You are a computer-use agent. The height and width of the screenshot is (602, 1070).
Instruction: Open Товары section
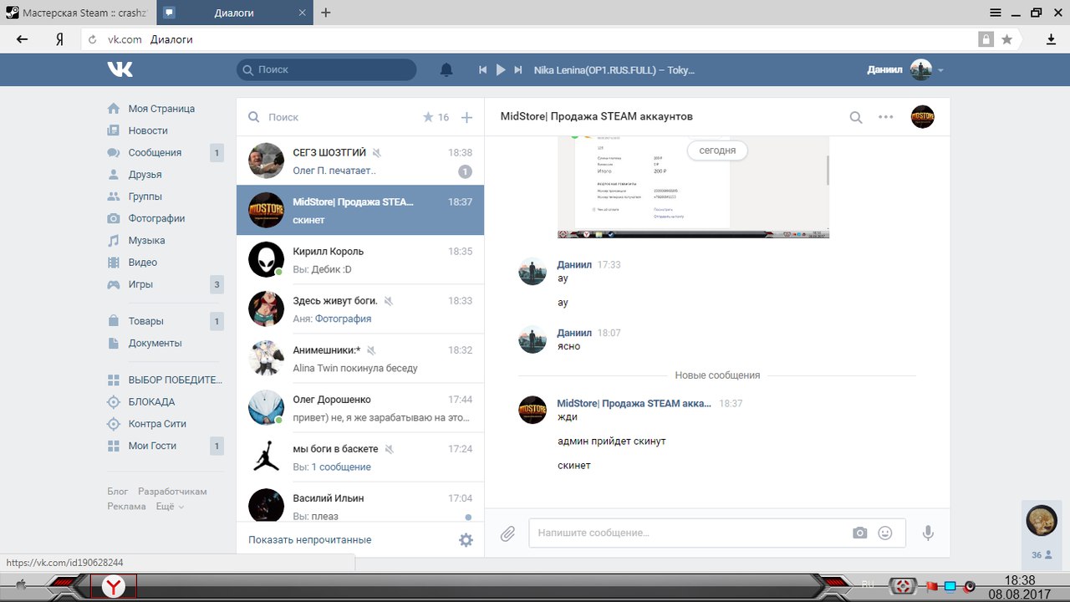click(x=145, y=321)
